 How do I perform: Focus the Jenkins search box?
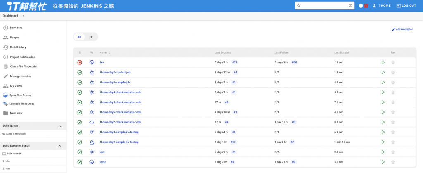pos(325,6)
